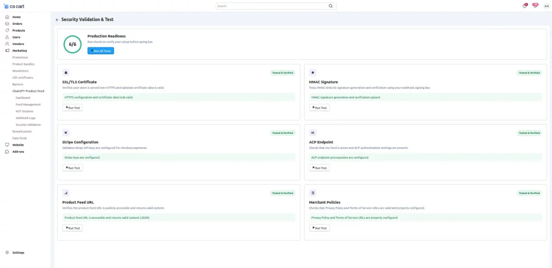
Task: Click Tested & Verified badge on HMAC card
Action: pos(529,73)
